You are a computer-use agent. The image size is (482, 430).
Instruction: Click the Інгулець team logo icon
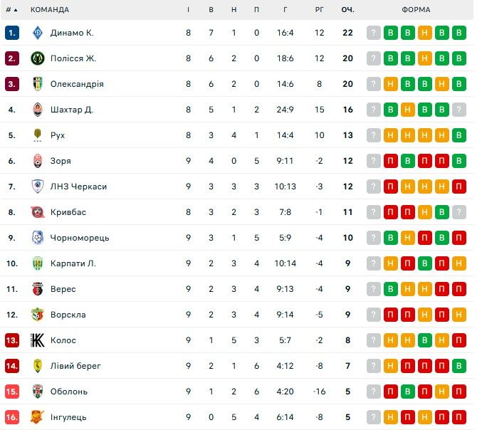coord(38,417)
